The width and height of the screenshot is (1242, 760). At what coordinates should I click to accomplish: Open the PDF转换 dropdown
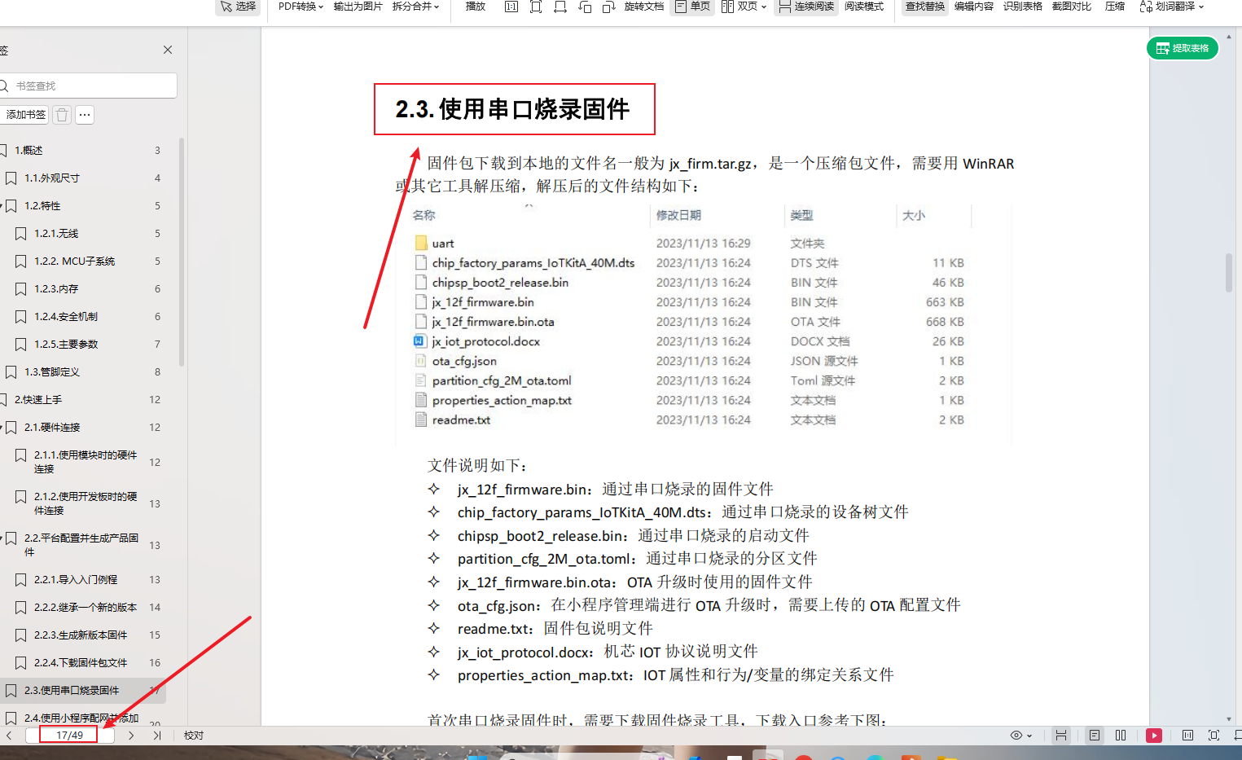[x=301, y=7]
